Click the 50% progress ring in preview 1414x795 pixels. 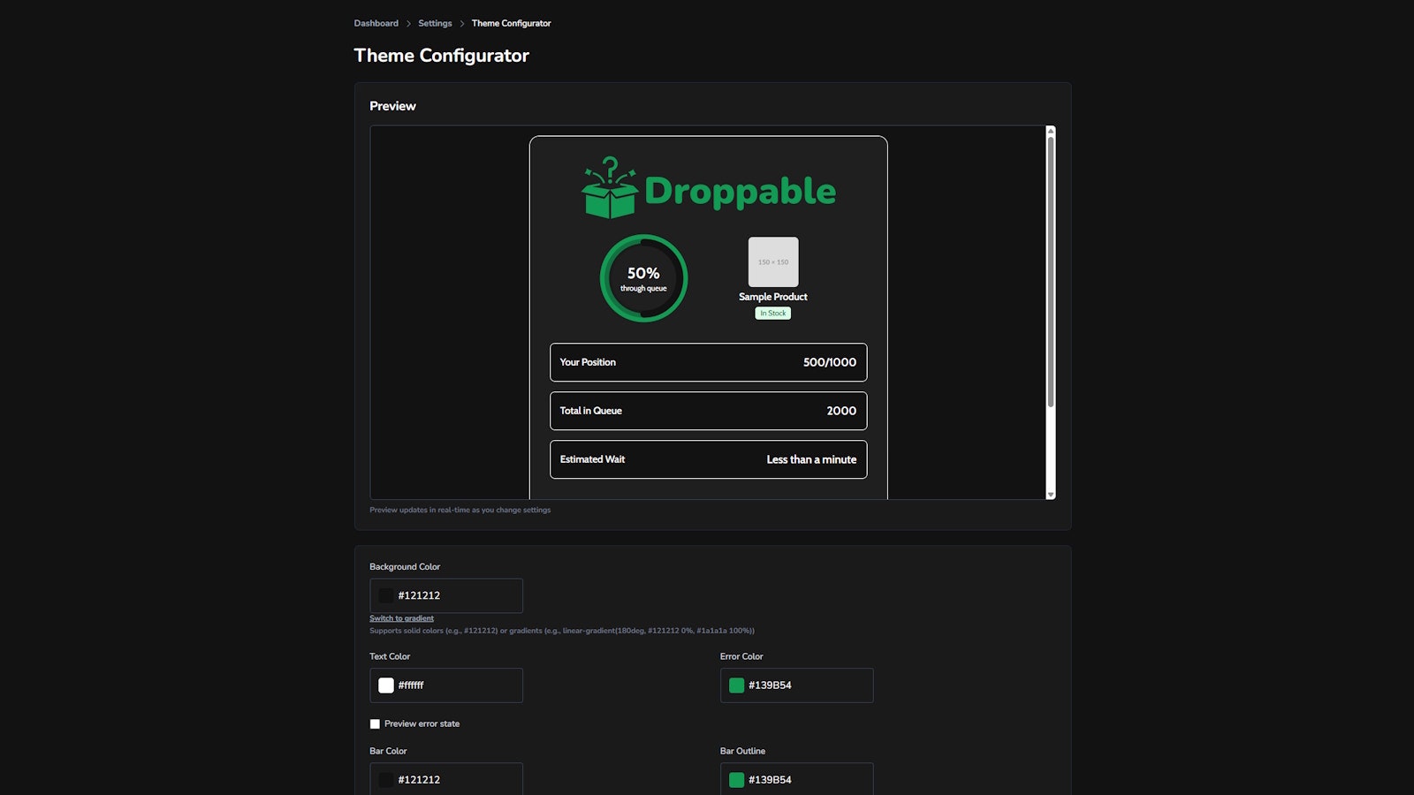coord(643,277)
